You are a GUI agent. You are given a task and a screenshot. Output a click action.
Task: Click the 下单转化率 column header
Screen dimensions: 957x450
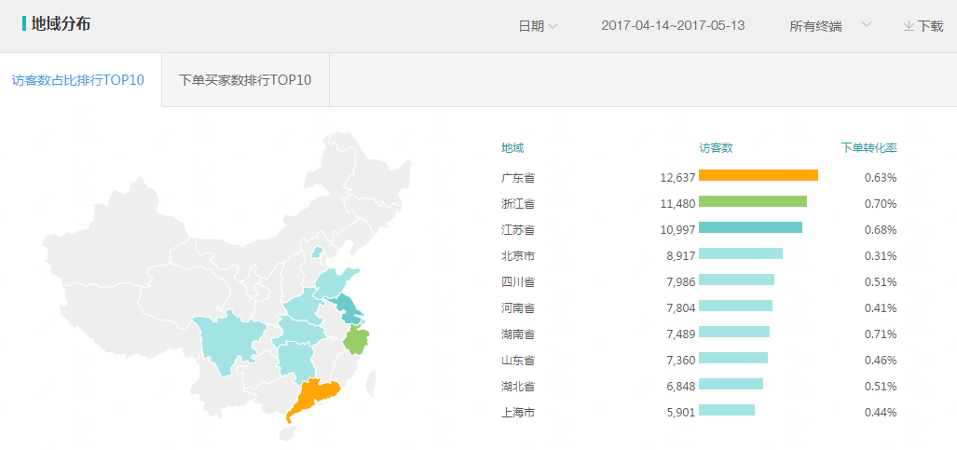[x=868, y=147]
